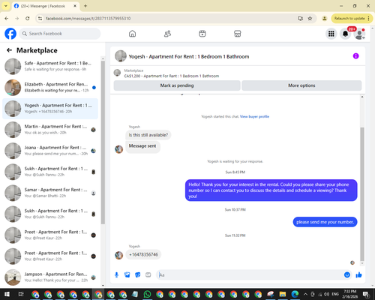This screenshot has width=375, height=300.
Task: Open the View buyer profile link
Action: tap(254, 116)
